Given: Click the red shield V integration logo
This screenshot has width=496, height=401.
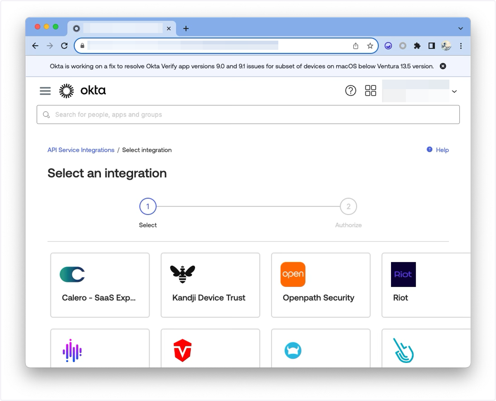Looking at the screenshot, I should [x=182, y=351].
